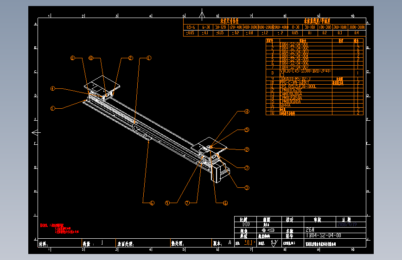402x260 pixels.
Task: Click the 0.3 flatness tolerance value
Action: [340, 33]
